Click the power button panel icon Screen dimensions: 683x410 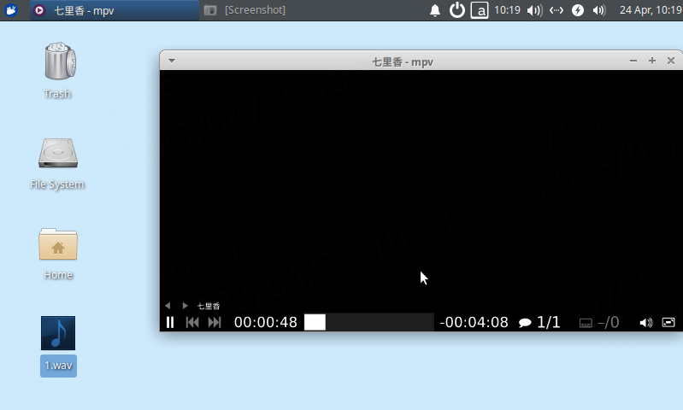[457, 10]
